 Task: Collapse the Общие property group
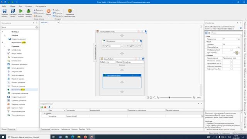tap(206, 56)
